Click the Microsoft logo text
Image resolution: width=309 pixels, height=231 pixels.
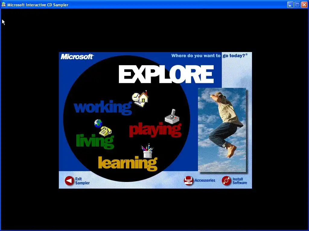coord(77,57)
